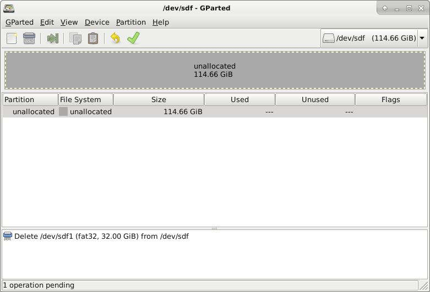Click the gray unallocated file system color swatch
This screenshot has width=430, height=292.
(63, 111)
